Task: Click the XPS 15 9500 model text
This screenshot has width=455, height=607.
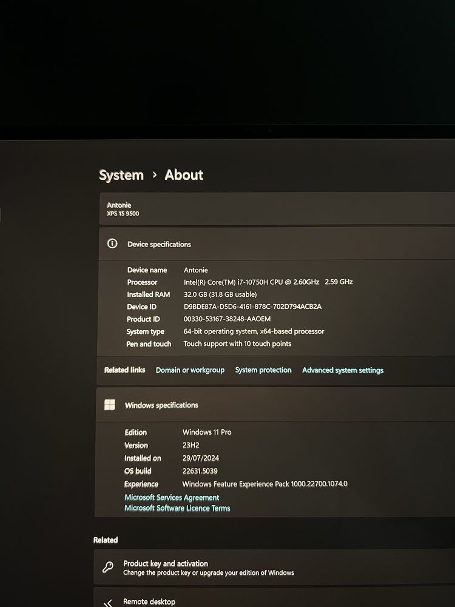Action: coord(123,214)
